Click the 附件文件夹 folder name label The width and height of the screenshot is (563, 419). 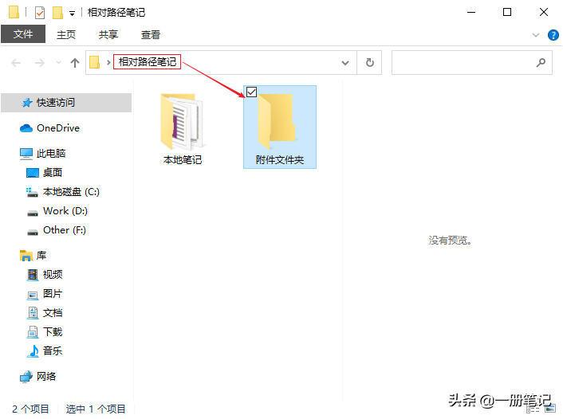click(280, 159)
